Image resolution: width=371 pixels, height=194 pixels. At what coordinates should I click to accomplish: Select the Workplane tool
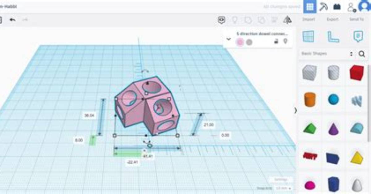coord(308,36)
